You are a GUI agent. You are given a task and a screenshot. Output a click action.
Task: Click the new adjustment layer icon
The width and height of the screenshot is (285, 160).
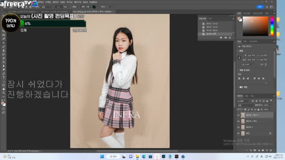[x=259, y=150]
